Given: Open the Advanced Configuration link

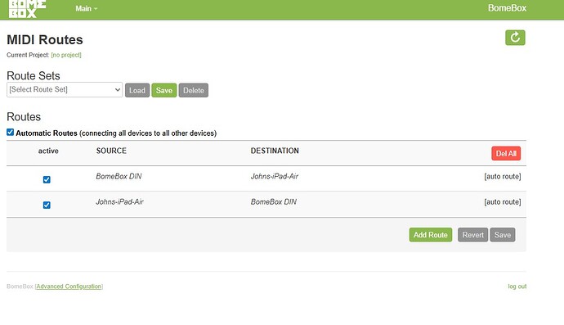Looking at the screenshot, I should pyautogui.click(x=69, y=287).
